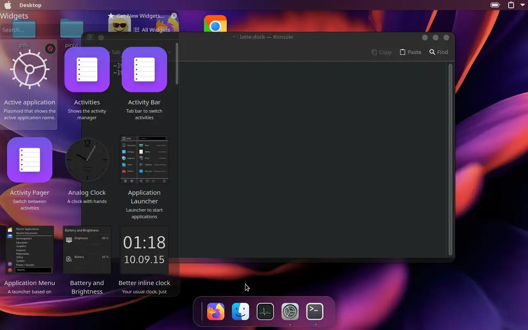The width and height of the screenshot is (528, 330).
Task: Pick the Activity Pager widget
Action: (29, 175)
